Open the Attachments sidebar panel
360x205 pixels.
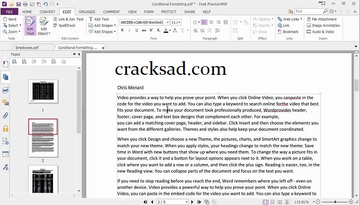tap(6, 115)
